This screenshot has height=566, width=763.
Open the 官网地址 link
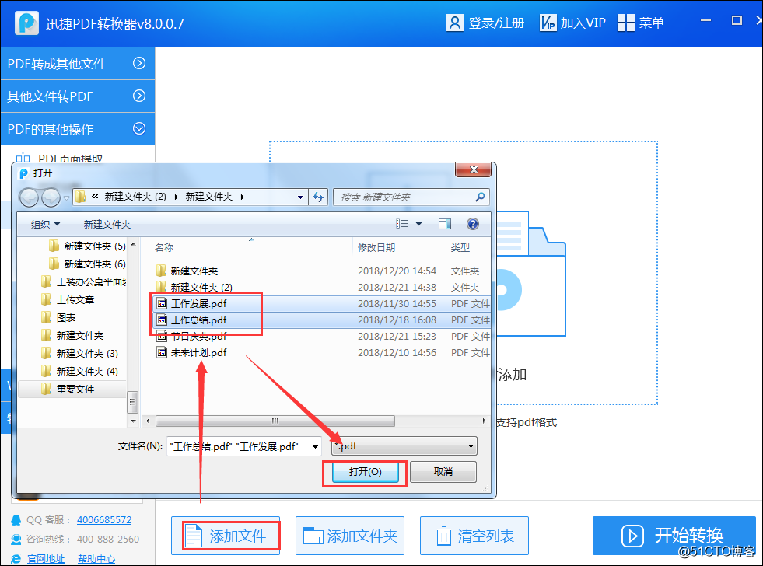click(x=46, y=559)
